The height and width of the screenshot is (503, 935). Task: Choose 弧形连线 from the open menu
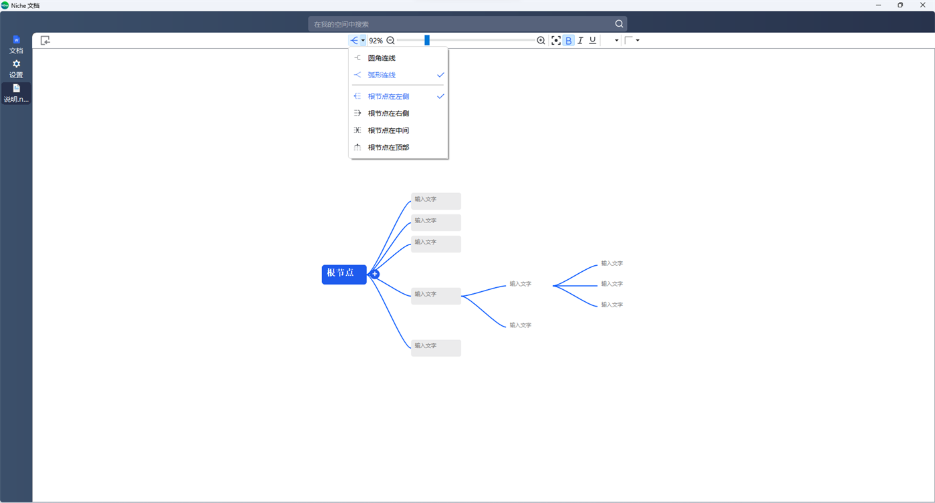tap(381, 75)
